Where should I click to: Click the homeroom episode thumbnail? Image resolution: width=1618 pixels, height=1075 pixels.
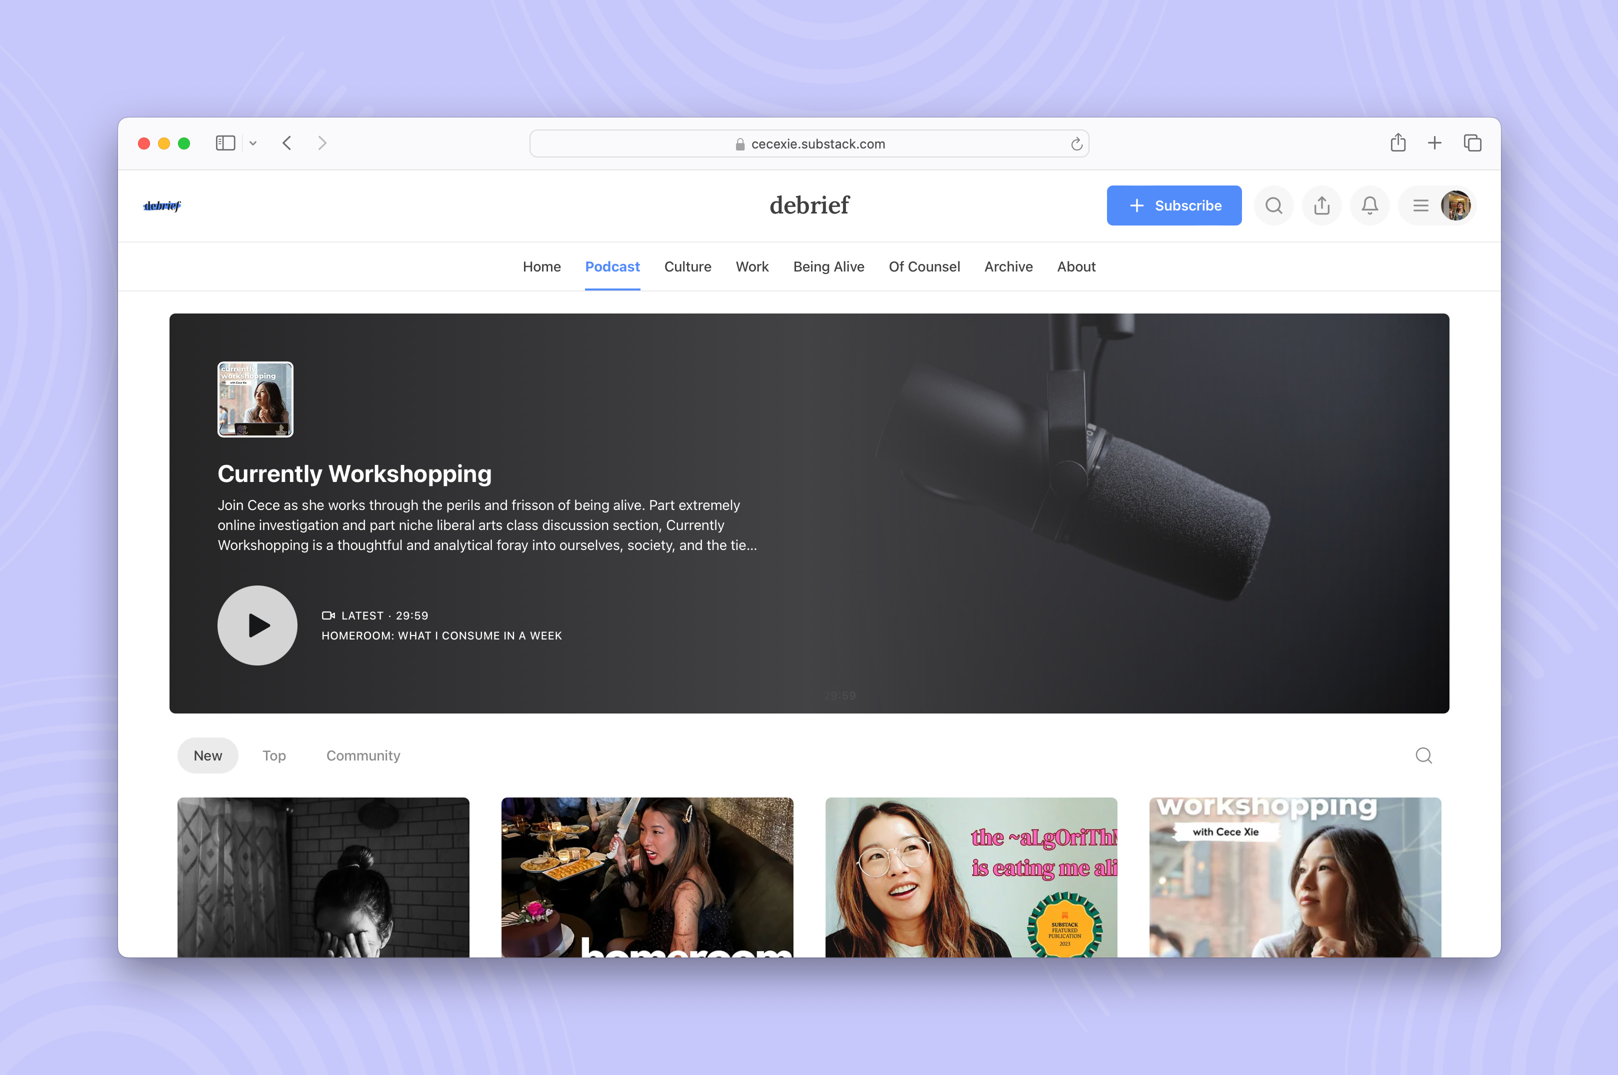(646, 876)
